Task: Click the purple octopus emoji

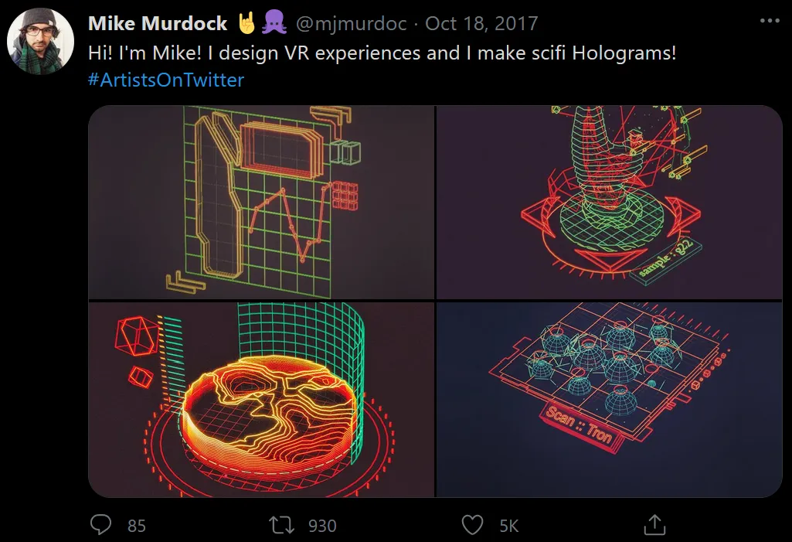Action: point(274,23)
